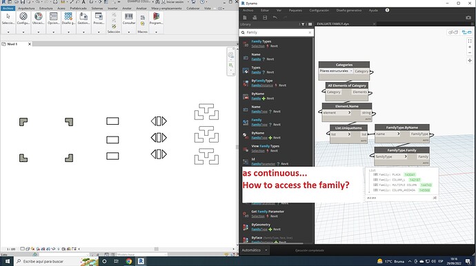Image resolution: width=476 pixels, height=266 pixels.
Task: Toggle to the 3D geometry background preview
Action: [453, 32]
